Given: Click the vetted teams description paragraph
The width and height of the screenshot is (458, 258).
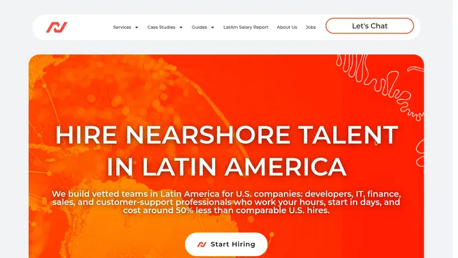Looking at the screenshot, I should click(x=226, y=202).
